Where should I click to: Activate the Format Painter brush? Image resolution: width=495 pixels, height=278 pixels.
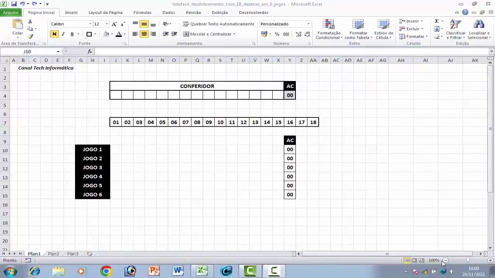(x=30, y=36)
